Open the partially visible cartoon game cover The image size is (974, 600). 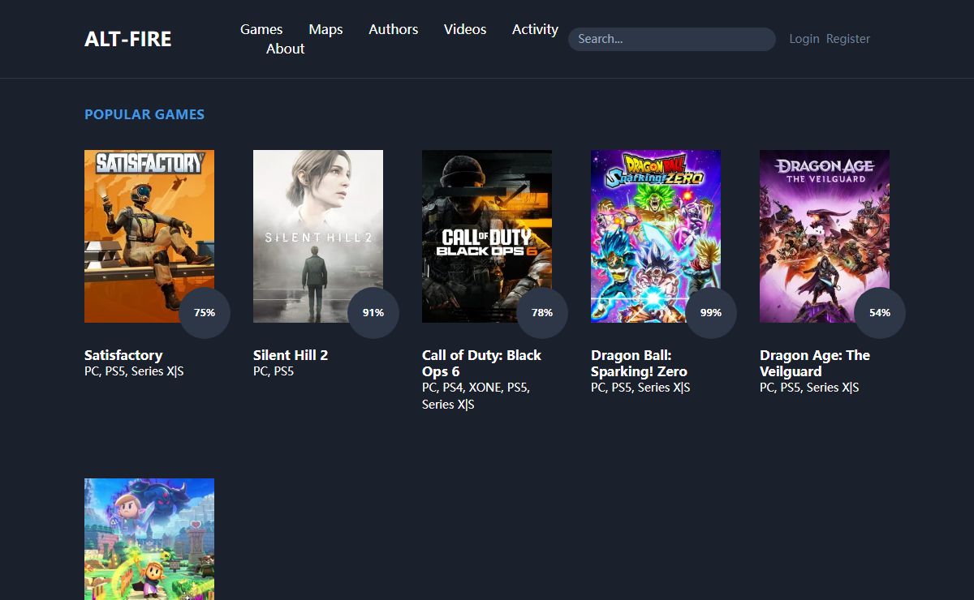[x=149, y=539]
